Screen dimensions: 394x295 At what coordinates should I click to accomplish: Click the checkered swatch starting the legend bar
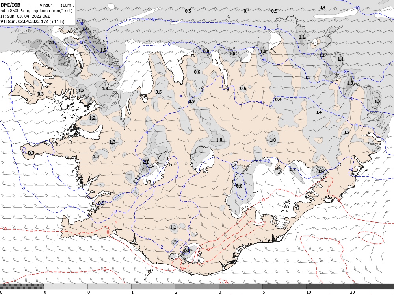22,286
